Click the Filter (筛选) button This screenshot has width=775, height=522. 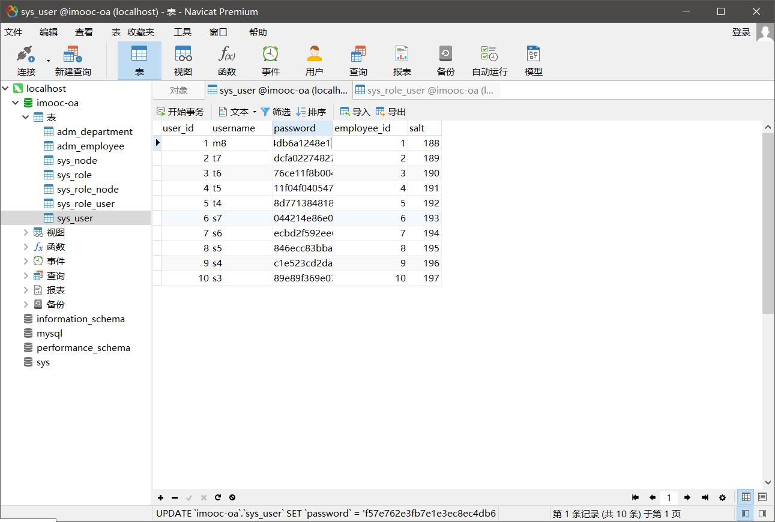click(x=276, y=112)
